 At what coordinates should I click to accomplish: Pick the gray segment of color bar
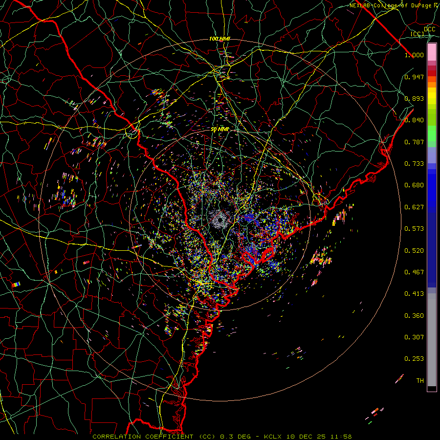(432, 340)
